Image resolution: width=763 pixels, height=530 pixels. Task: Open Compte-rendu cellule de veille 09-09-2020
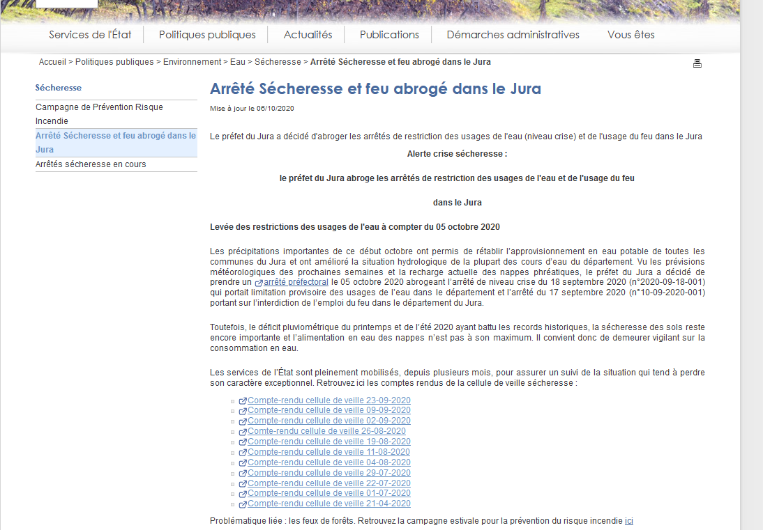coord(329,410)
